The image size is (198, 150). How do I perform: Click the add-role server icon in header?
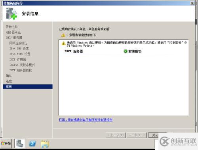[11, 13]
